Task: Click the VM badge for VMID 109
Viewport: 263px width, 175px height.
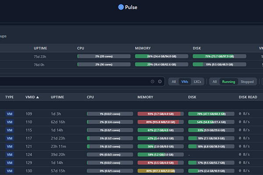Action: [10, 114]
